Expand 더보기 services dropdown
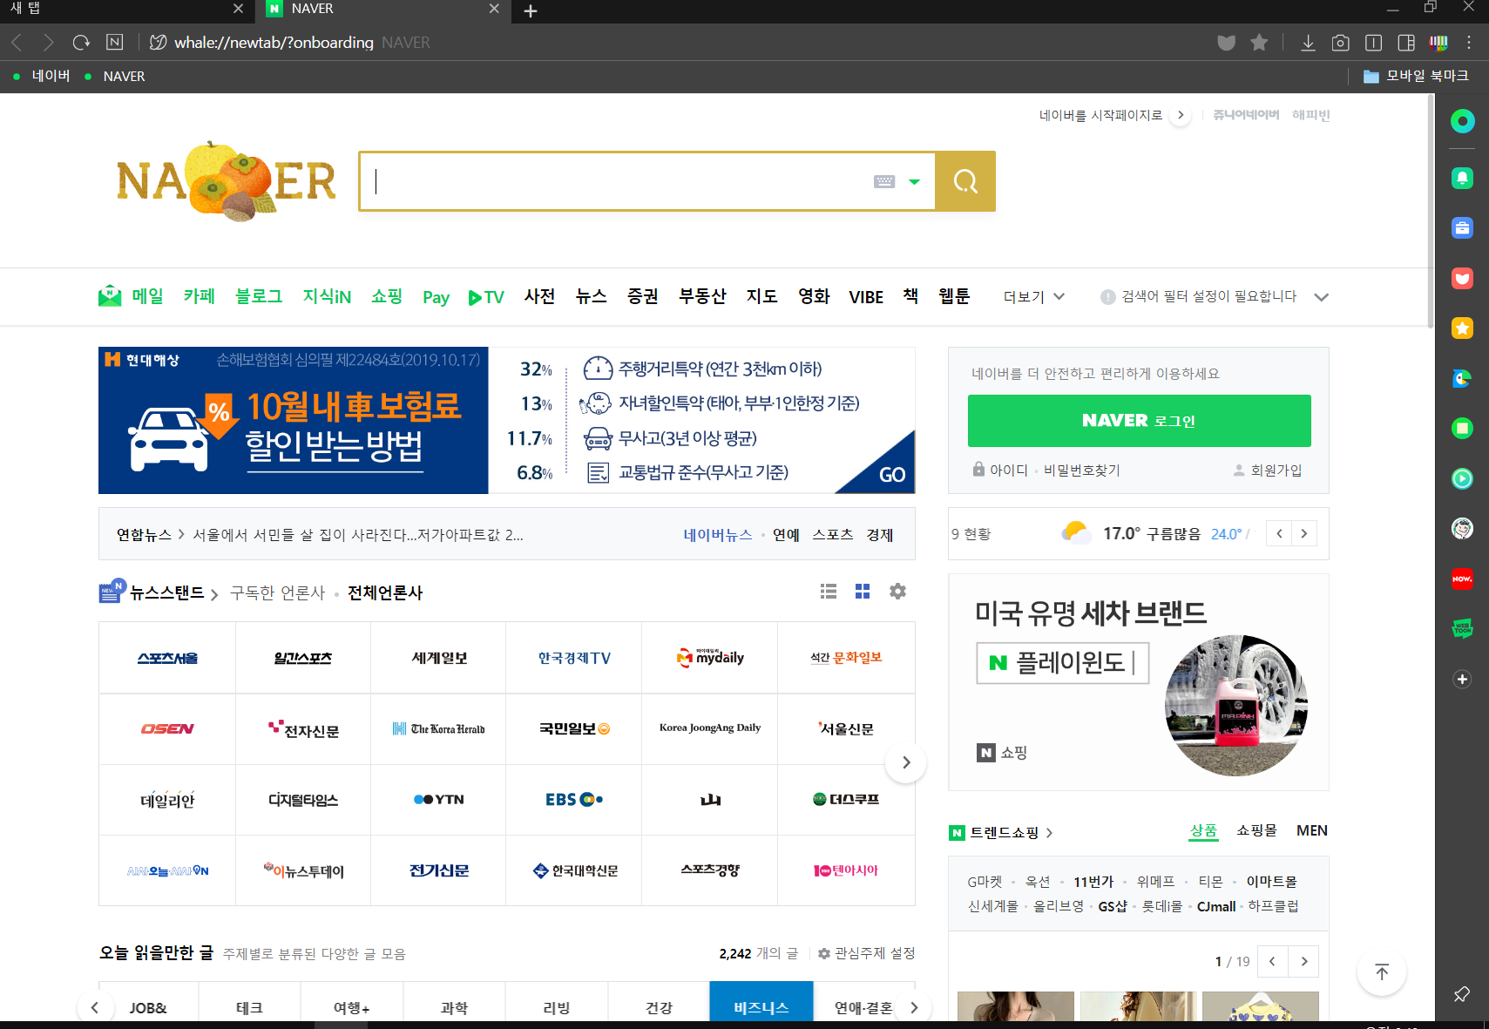Screen dimensions: 1489x1029 1034,296
